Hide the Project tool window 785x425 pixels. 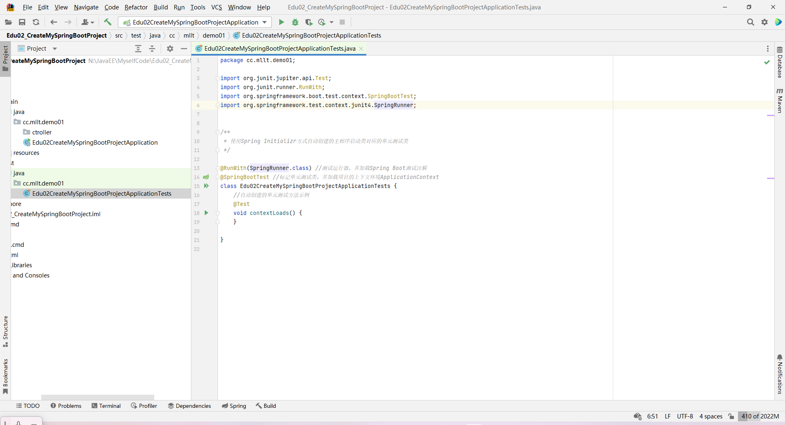184,49
